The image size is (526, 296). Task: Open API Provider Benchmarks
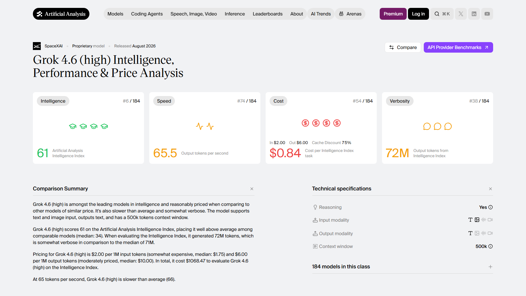coord(458,47)
